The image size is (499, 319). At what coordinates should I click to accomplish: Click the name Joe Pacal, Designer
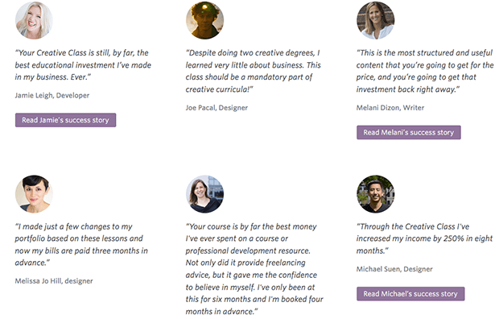(x=217, y=108)
